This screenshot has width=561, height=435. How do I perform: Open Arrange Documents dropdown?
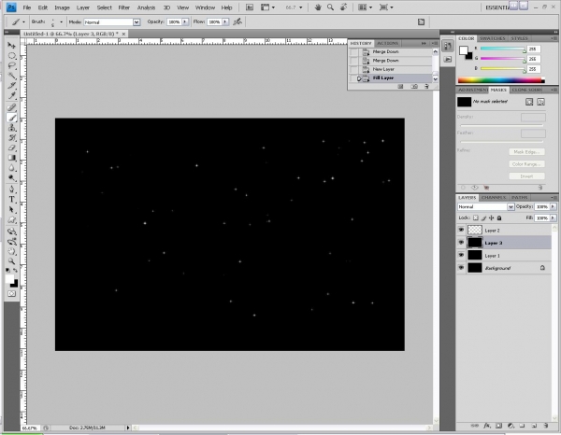coord(365,7)
